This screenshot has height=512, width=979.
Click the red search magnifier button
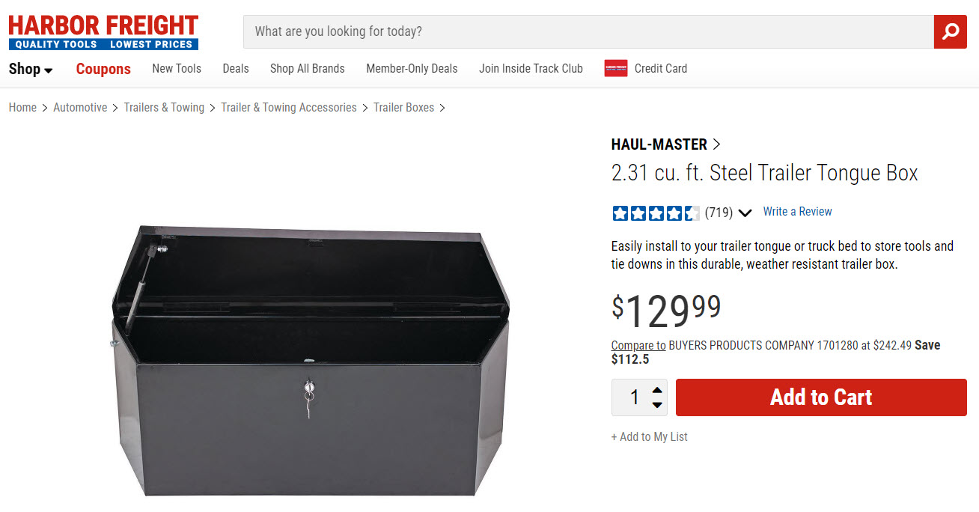(x=950, y=31)
